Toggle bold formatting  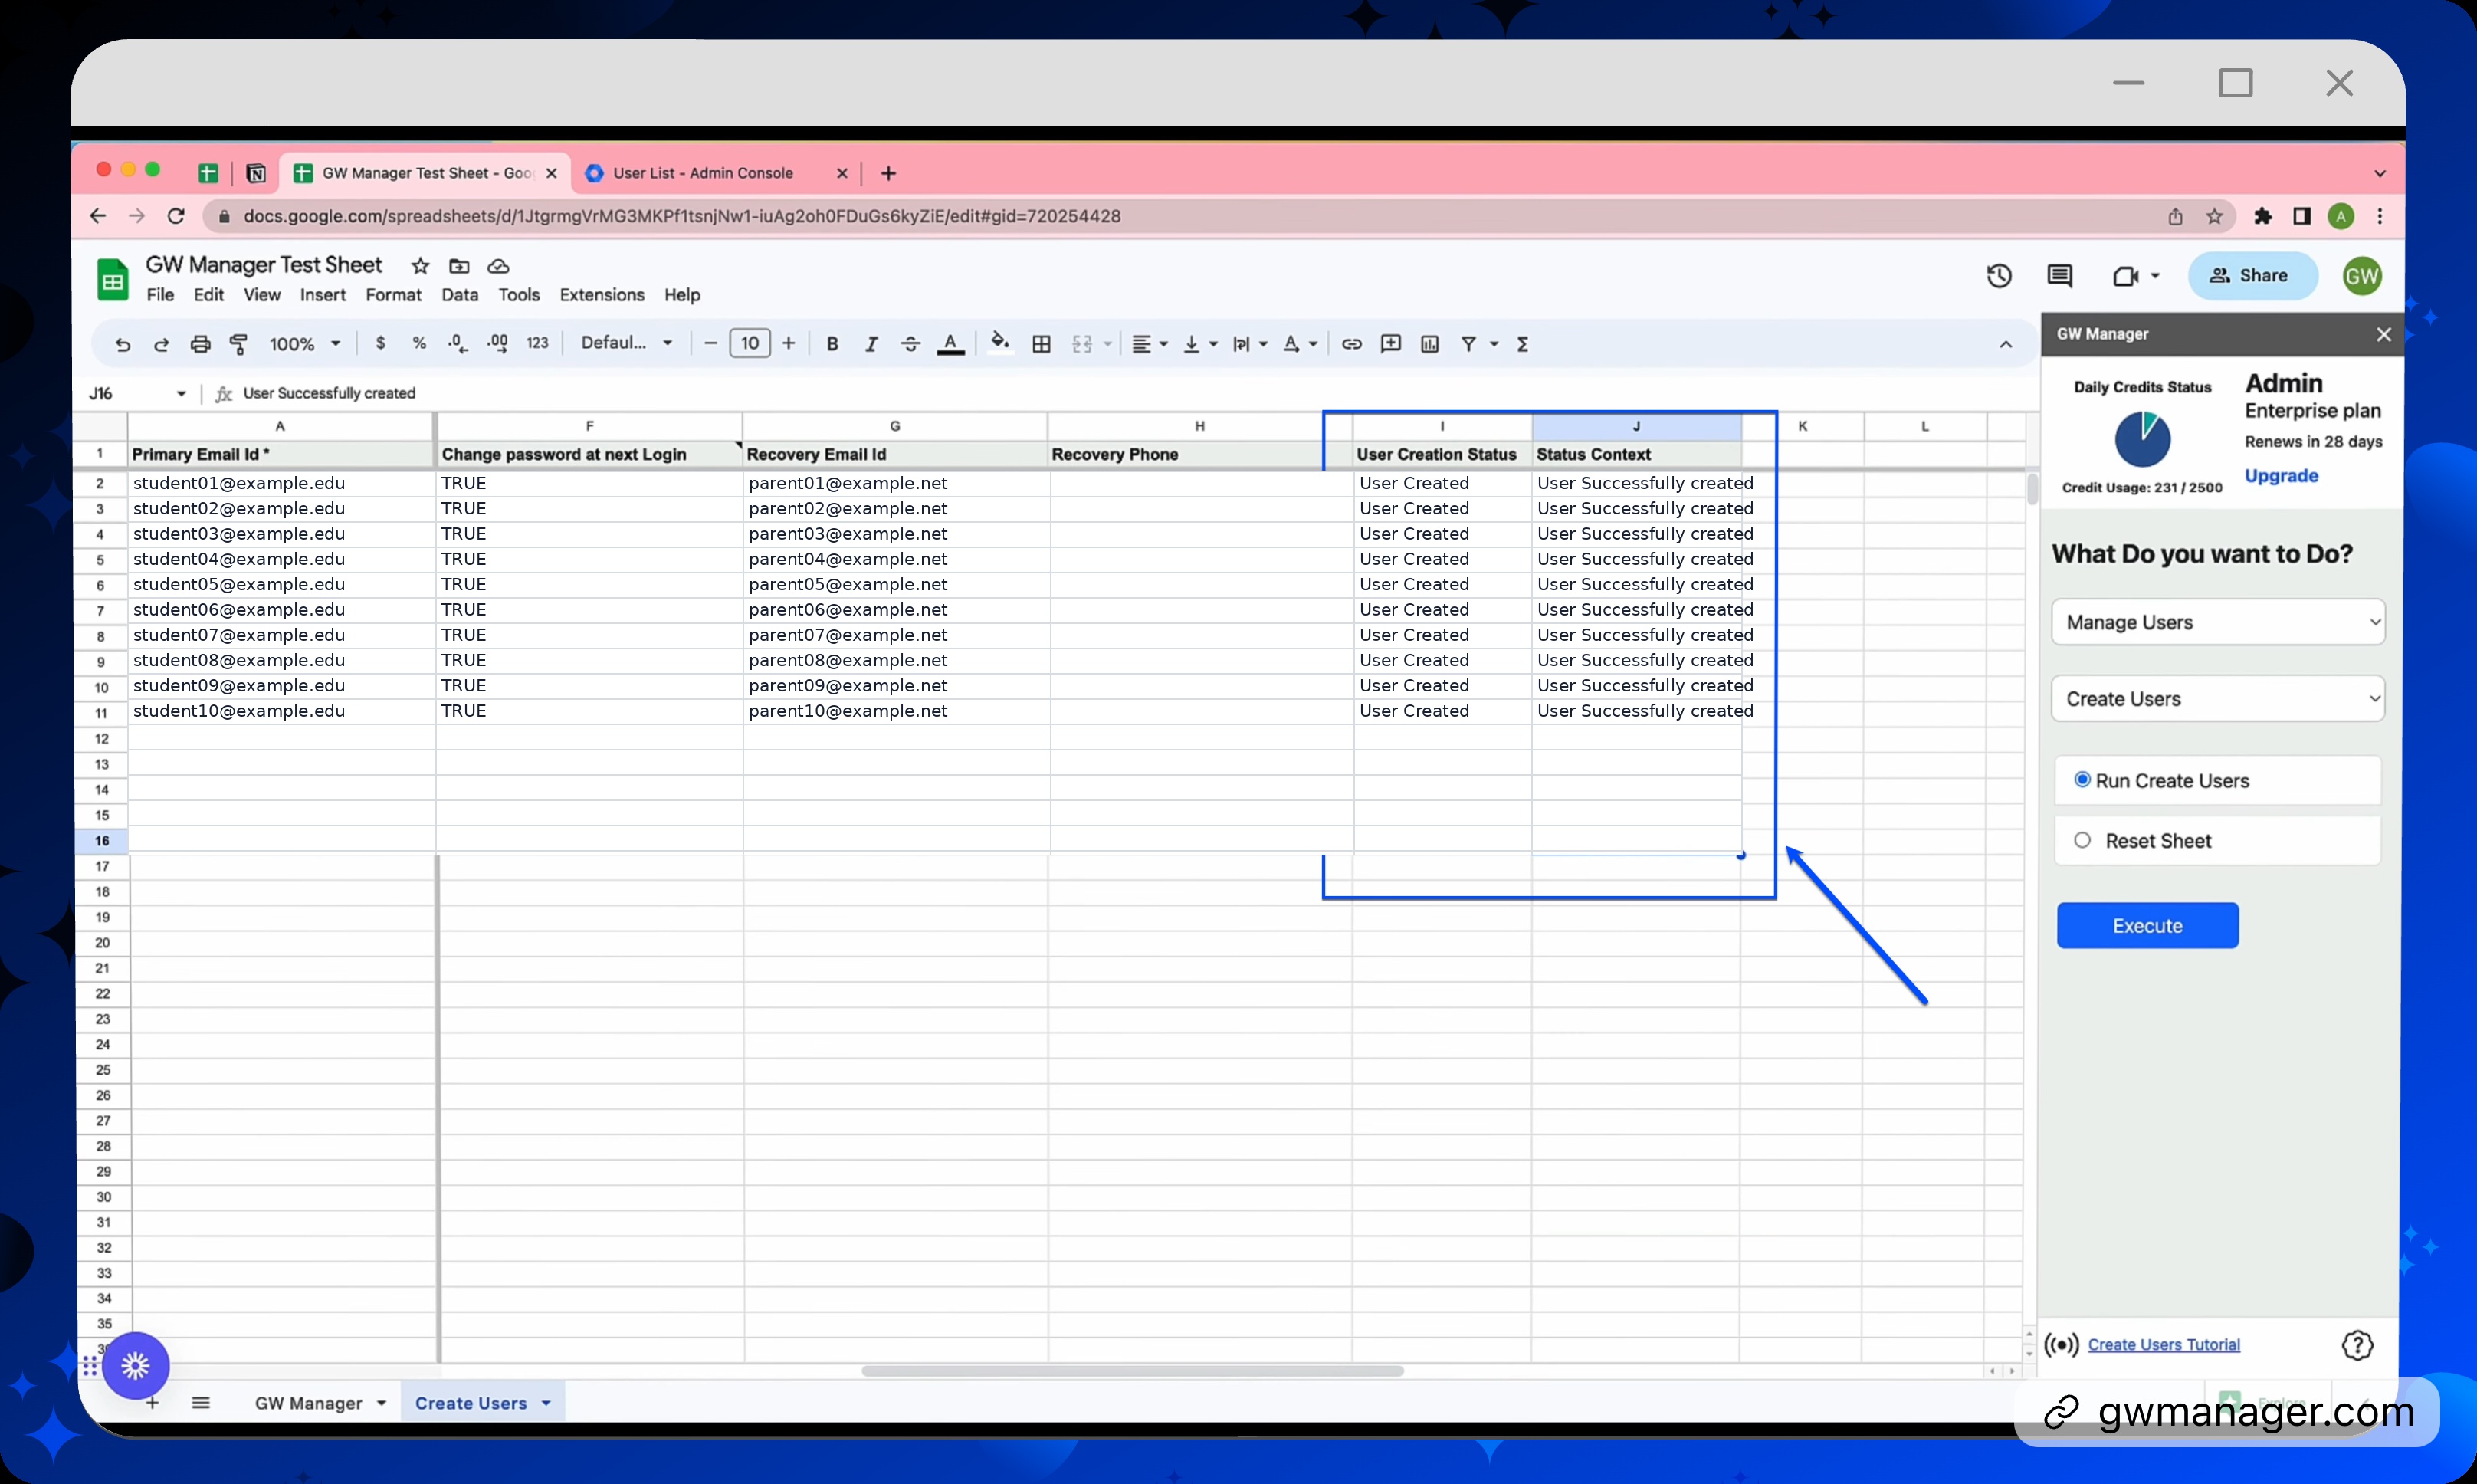coord(832,344)
